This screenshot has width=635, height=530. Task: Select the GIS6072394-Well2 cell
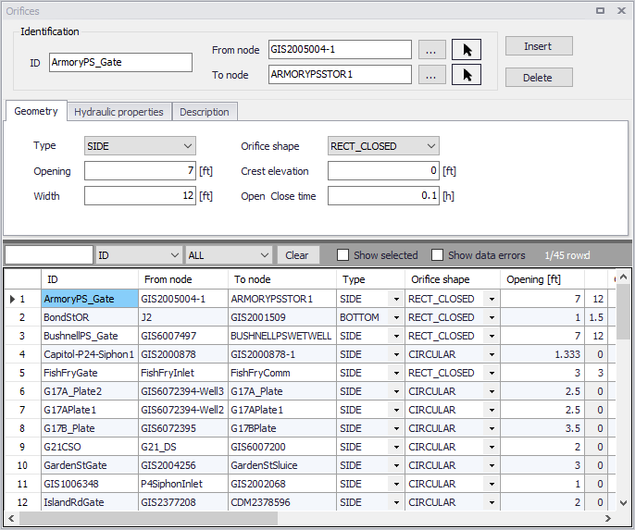click(183, 411)
